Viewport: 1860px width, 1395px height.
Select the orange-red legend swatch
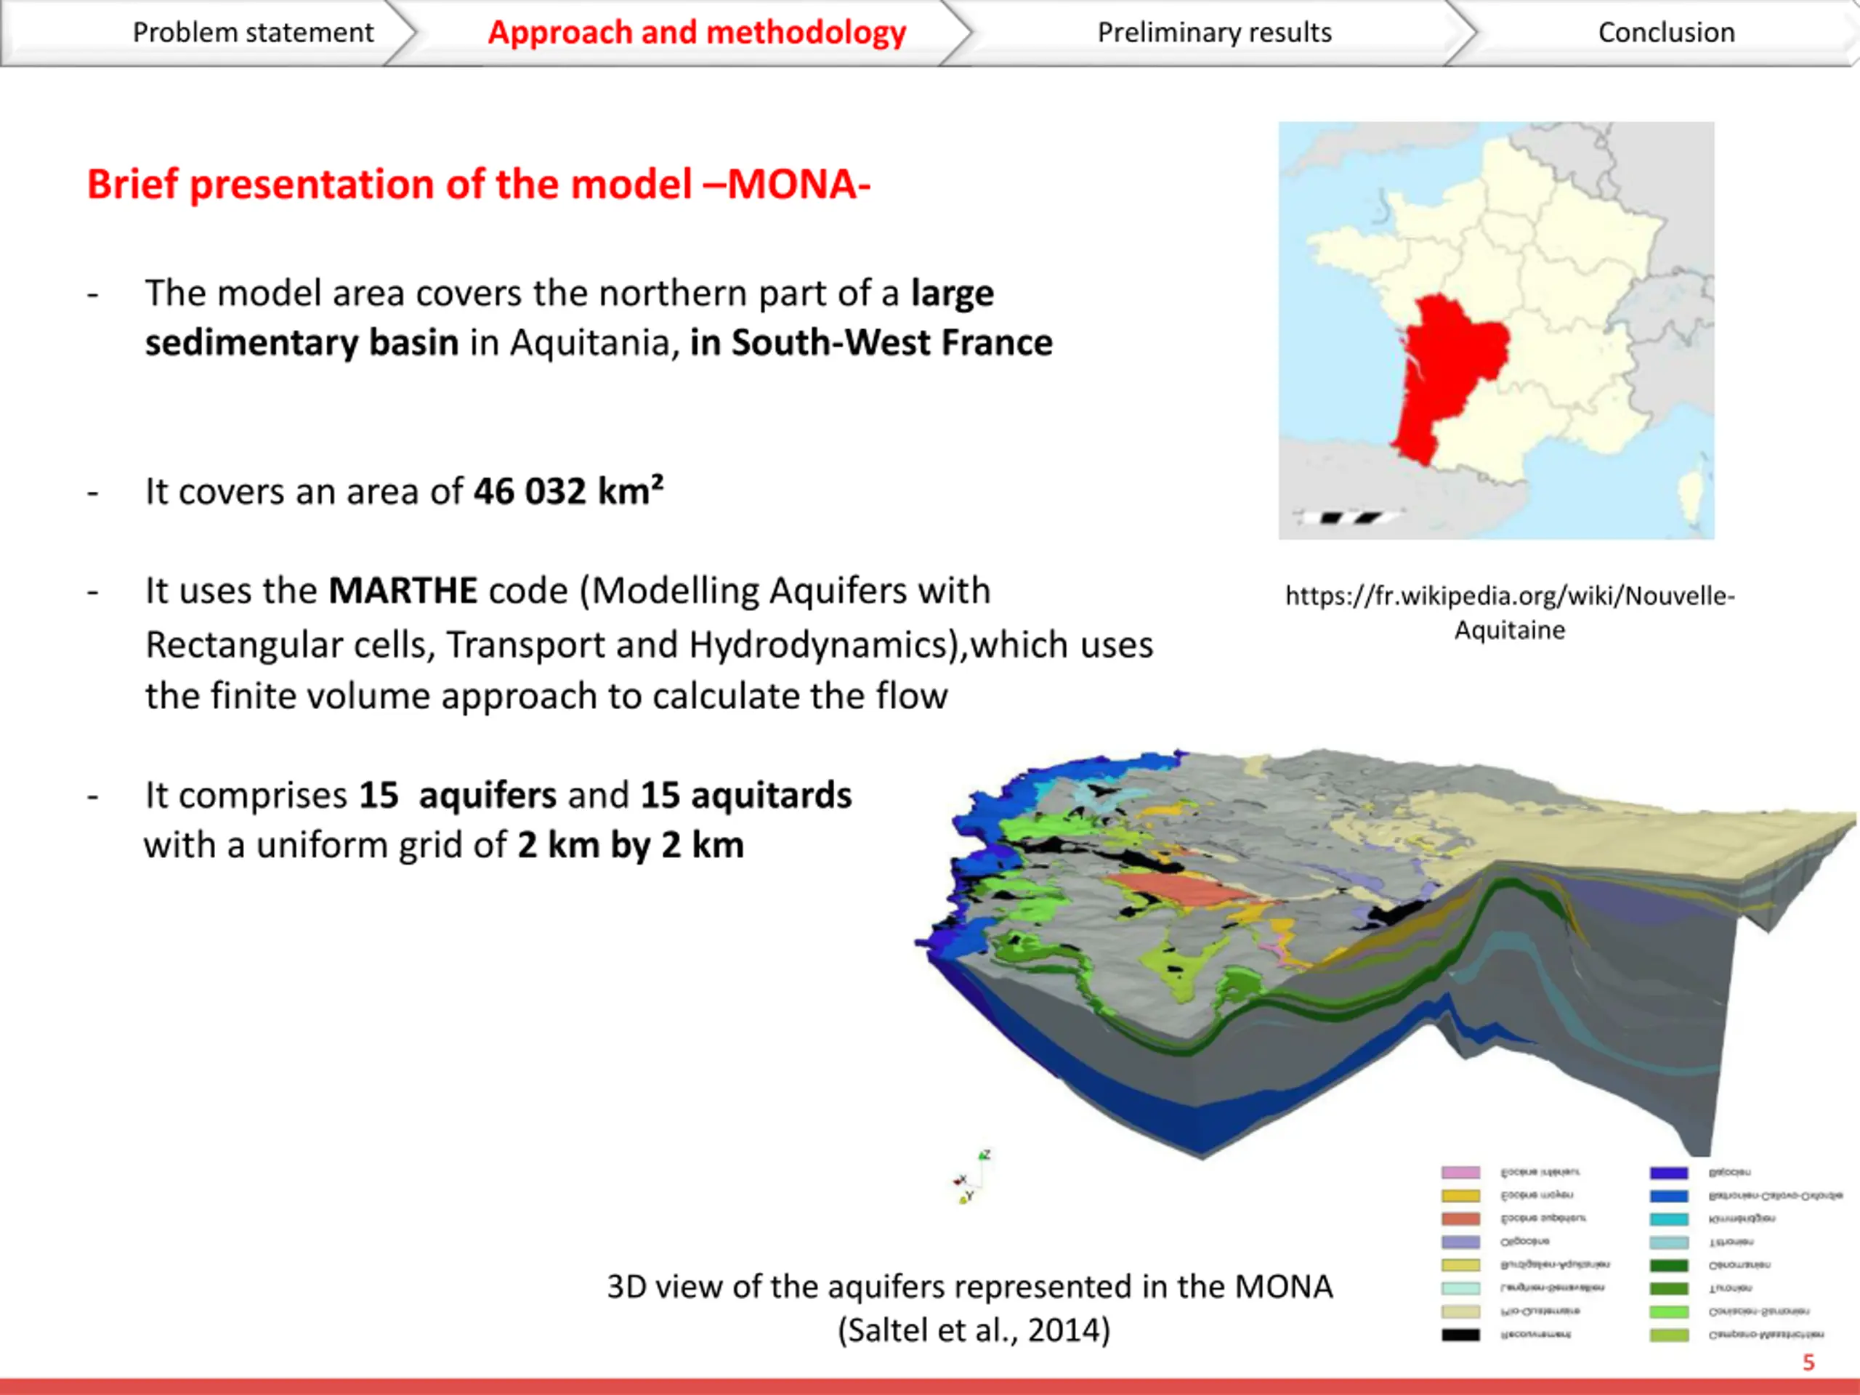pos(1460,1219)
